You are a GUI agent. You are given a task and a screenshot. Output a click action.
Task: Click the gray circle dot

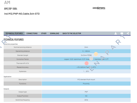pos(91,59)
